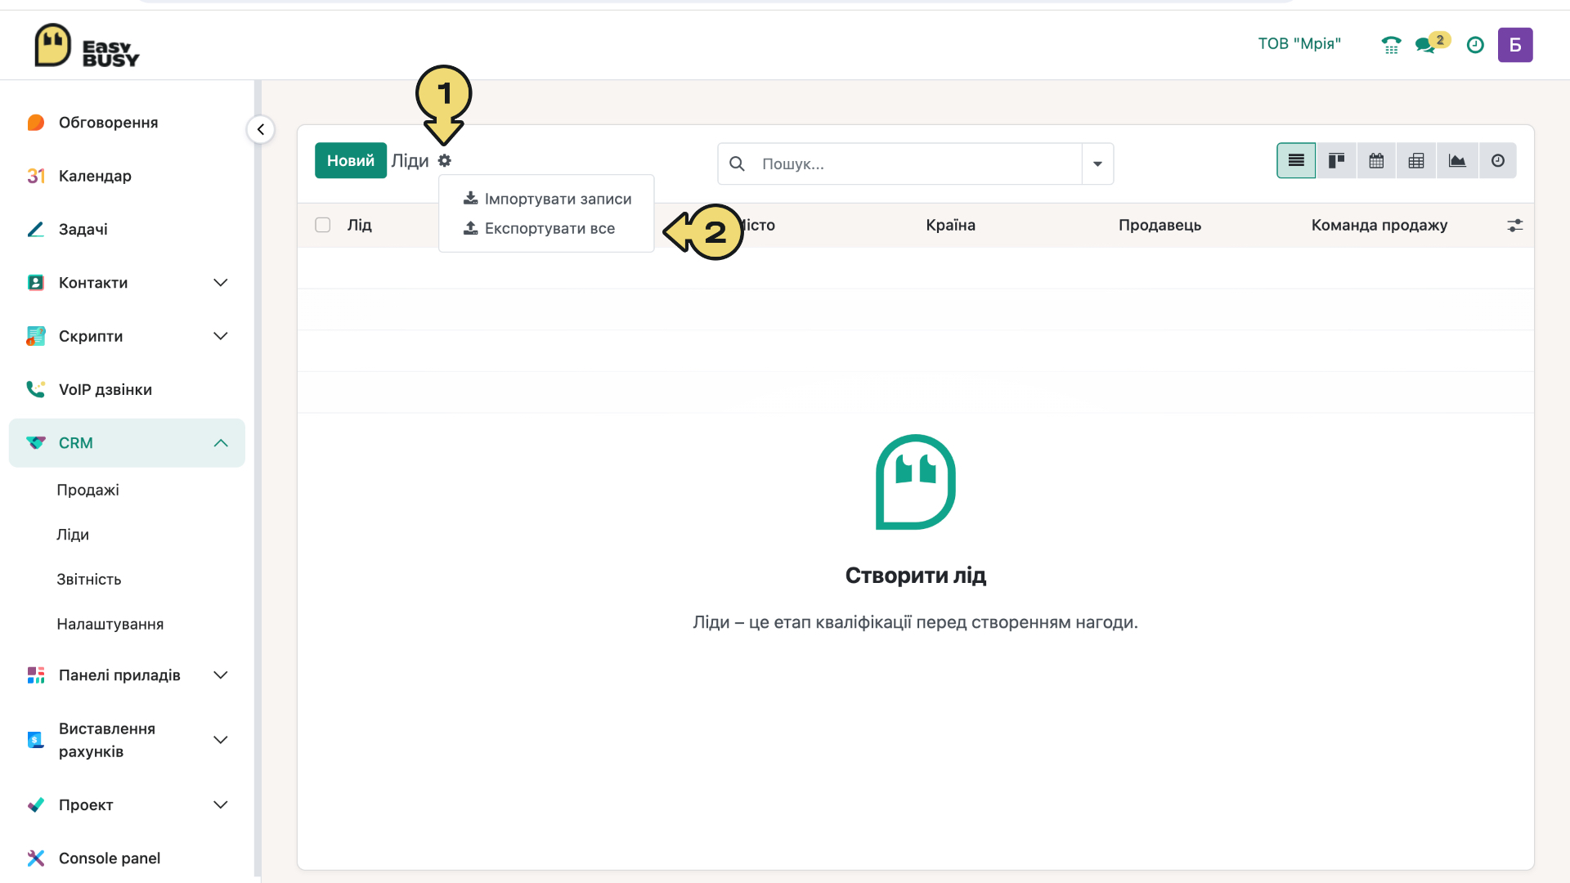Screen dimensions: 1570x883
Task: Click the search magnifier icon
Action: click(x=737, y=164)
